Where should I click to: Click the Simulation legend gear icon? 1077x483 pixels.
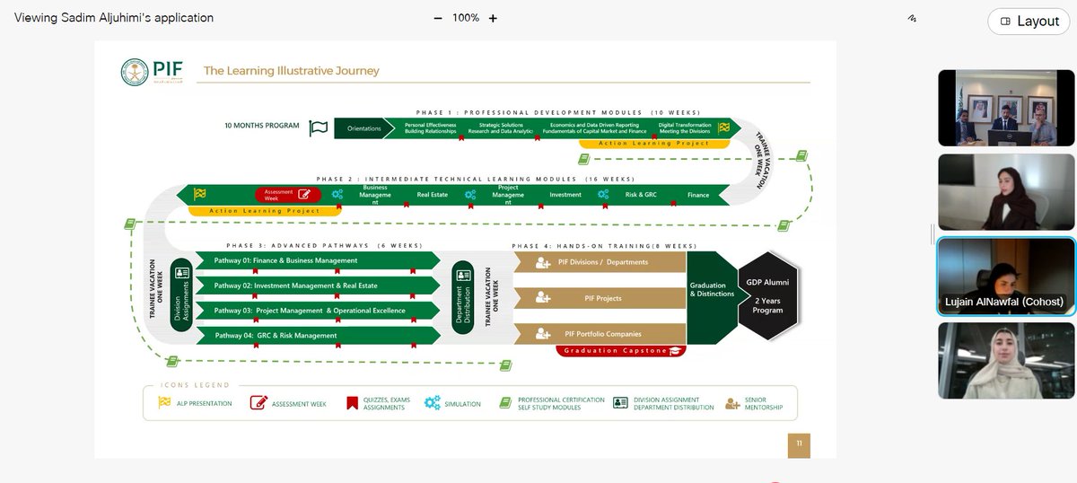432,403
